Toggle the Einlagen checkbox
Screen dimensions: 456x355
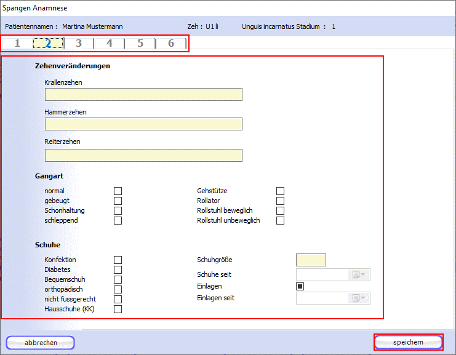click(x=300, y=286)
